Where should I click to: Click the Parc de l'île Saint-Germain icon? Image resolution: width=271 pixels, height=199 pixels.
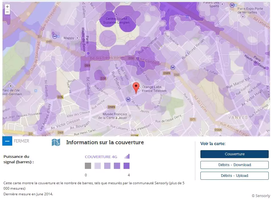point(11,85)
